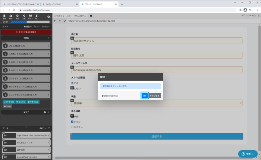Screen dimensions: 261x160
Task: Open 要素の指定方法 gear option in dialog
Action: point(110,96)
